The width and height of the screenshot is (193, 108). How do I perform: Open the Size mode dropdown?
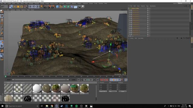pos(112,91)
